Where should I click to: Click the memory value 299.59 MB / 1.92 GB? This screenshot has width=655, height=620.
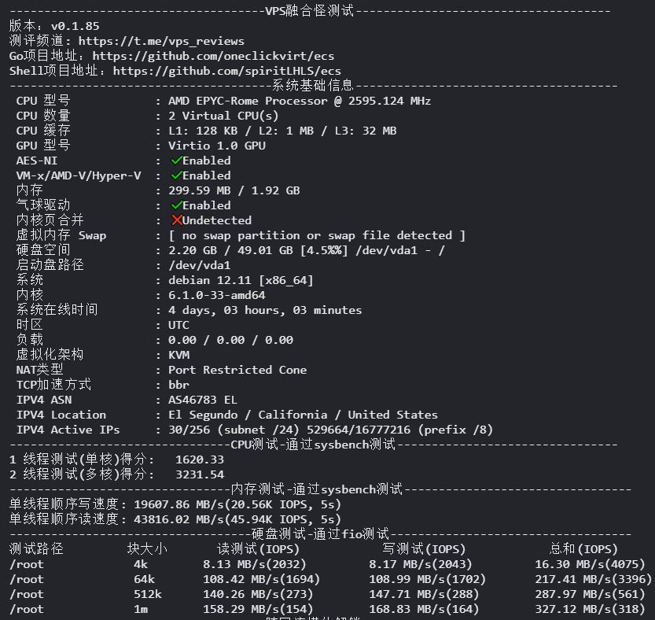pos(234,190)
